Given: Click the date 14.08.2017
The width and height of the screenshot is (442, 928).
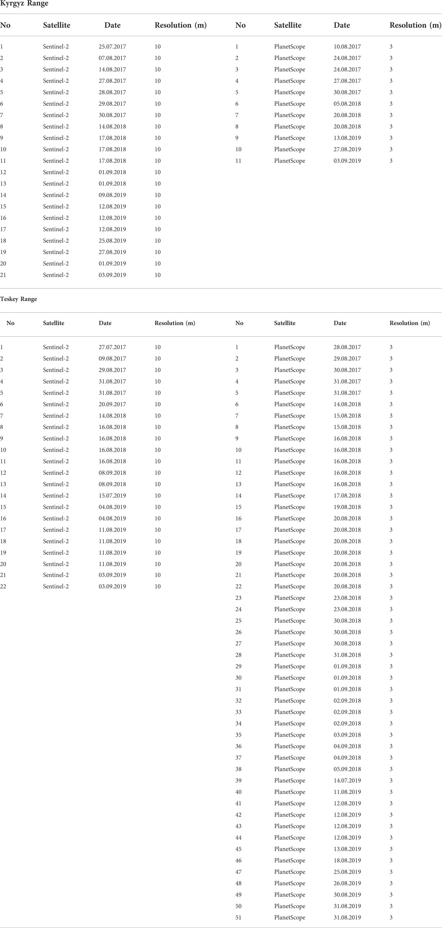Looking at the screenshot, I should [x=112, y=70].
